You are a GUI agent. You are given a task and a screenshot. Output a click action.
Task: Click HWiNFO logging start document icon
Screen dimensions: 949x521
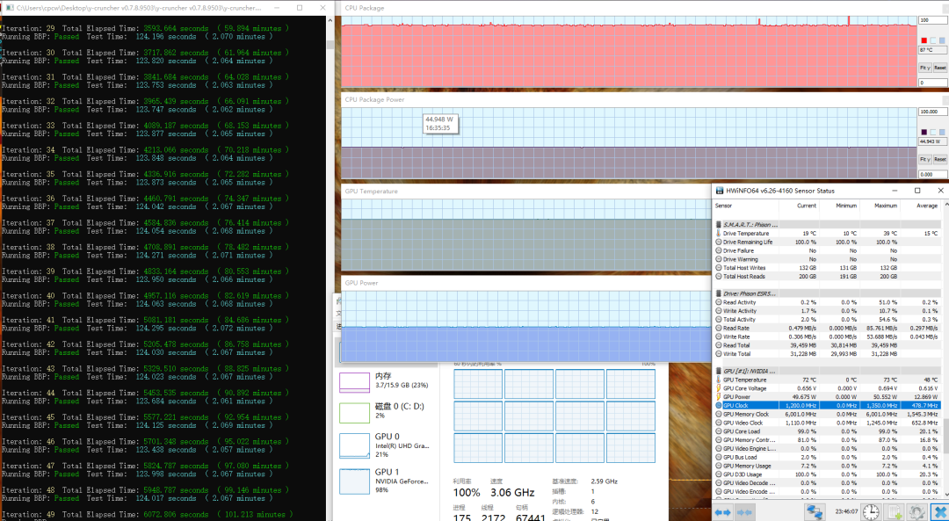pyautogui.click(x=895, y=511)
